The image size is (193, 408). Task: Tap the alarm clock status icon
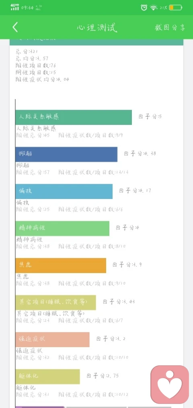pos(144,8)
